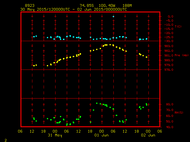Screen dimensions: 190x142
Task: Select the '-25.0' temperature tick label
Action: click(x=169, y=37)
